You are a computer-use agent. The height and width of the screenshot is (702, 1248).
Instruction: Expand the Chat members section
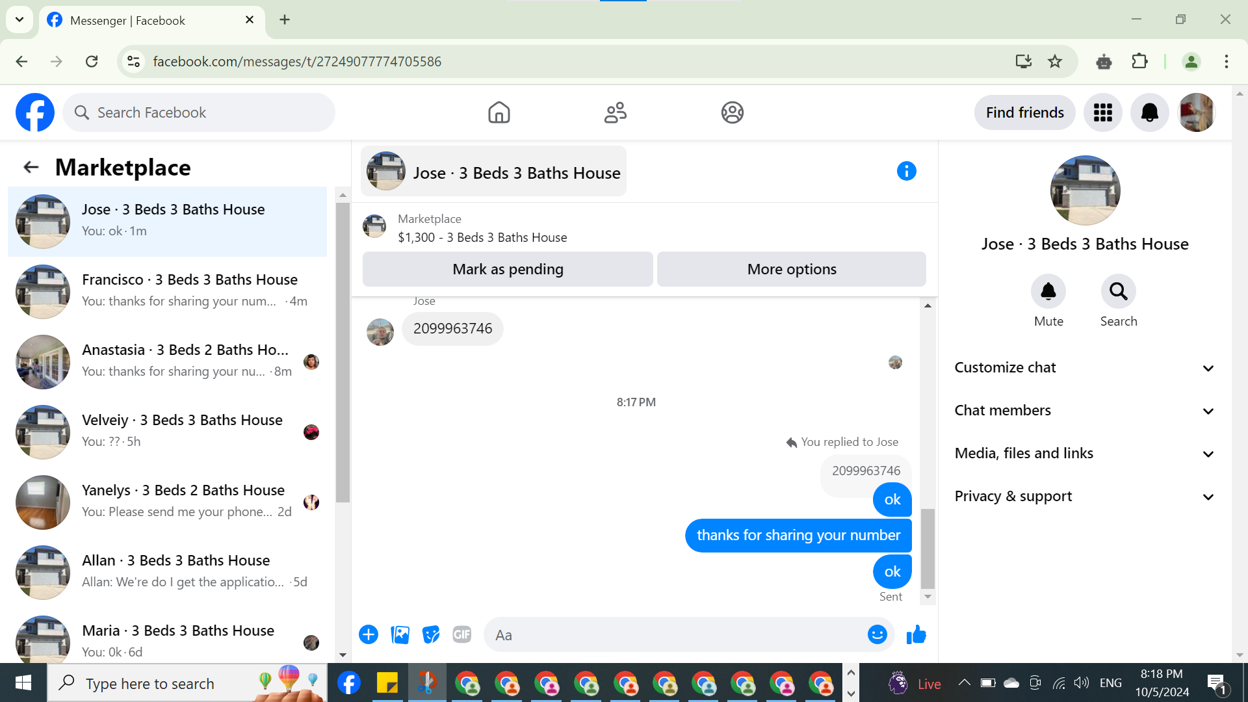[x=1084, y=411]
